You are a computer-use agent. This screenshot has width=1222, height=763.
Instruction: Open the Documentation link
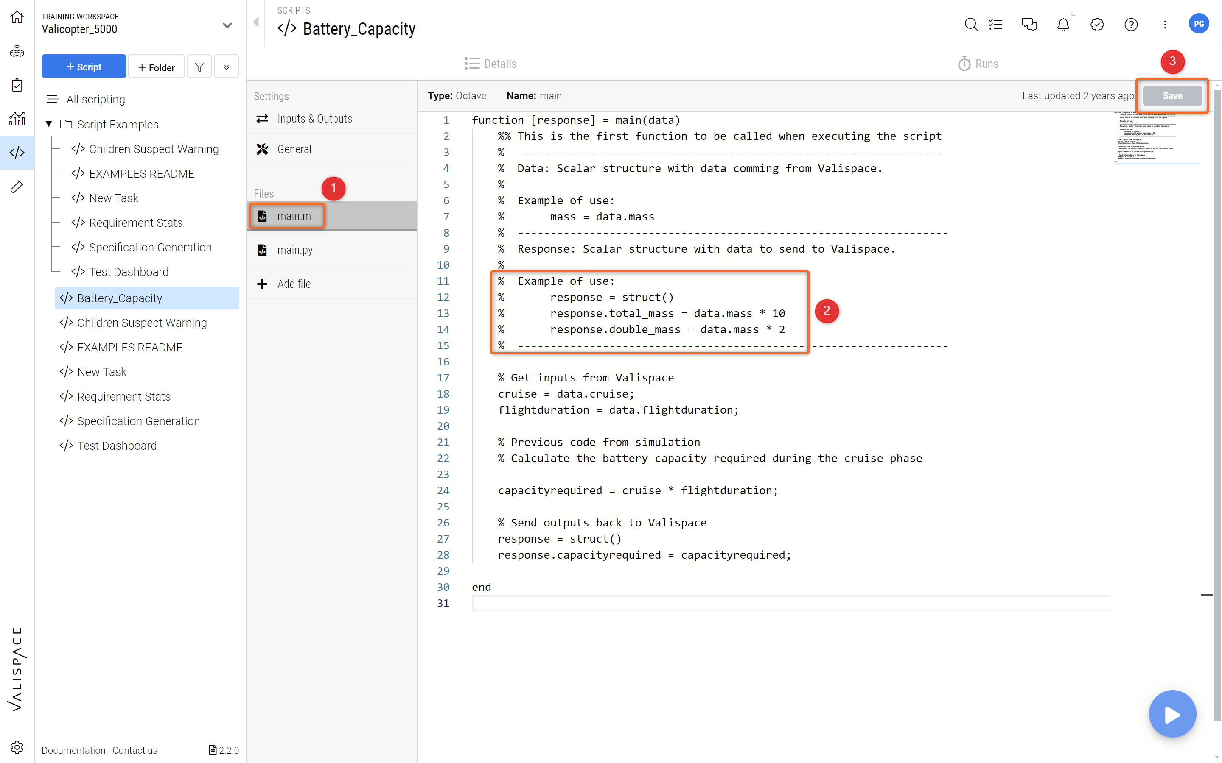pyautogui.click(x=73, y=750)
